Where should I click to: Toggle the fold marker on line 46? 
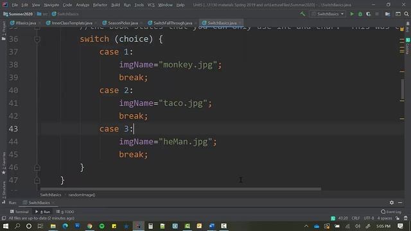(37, 167)
